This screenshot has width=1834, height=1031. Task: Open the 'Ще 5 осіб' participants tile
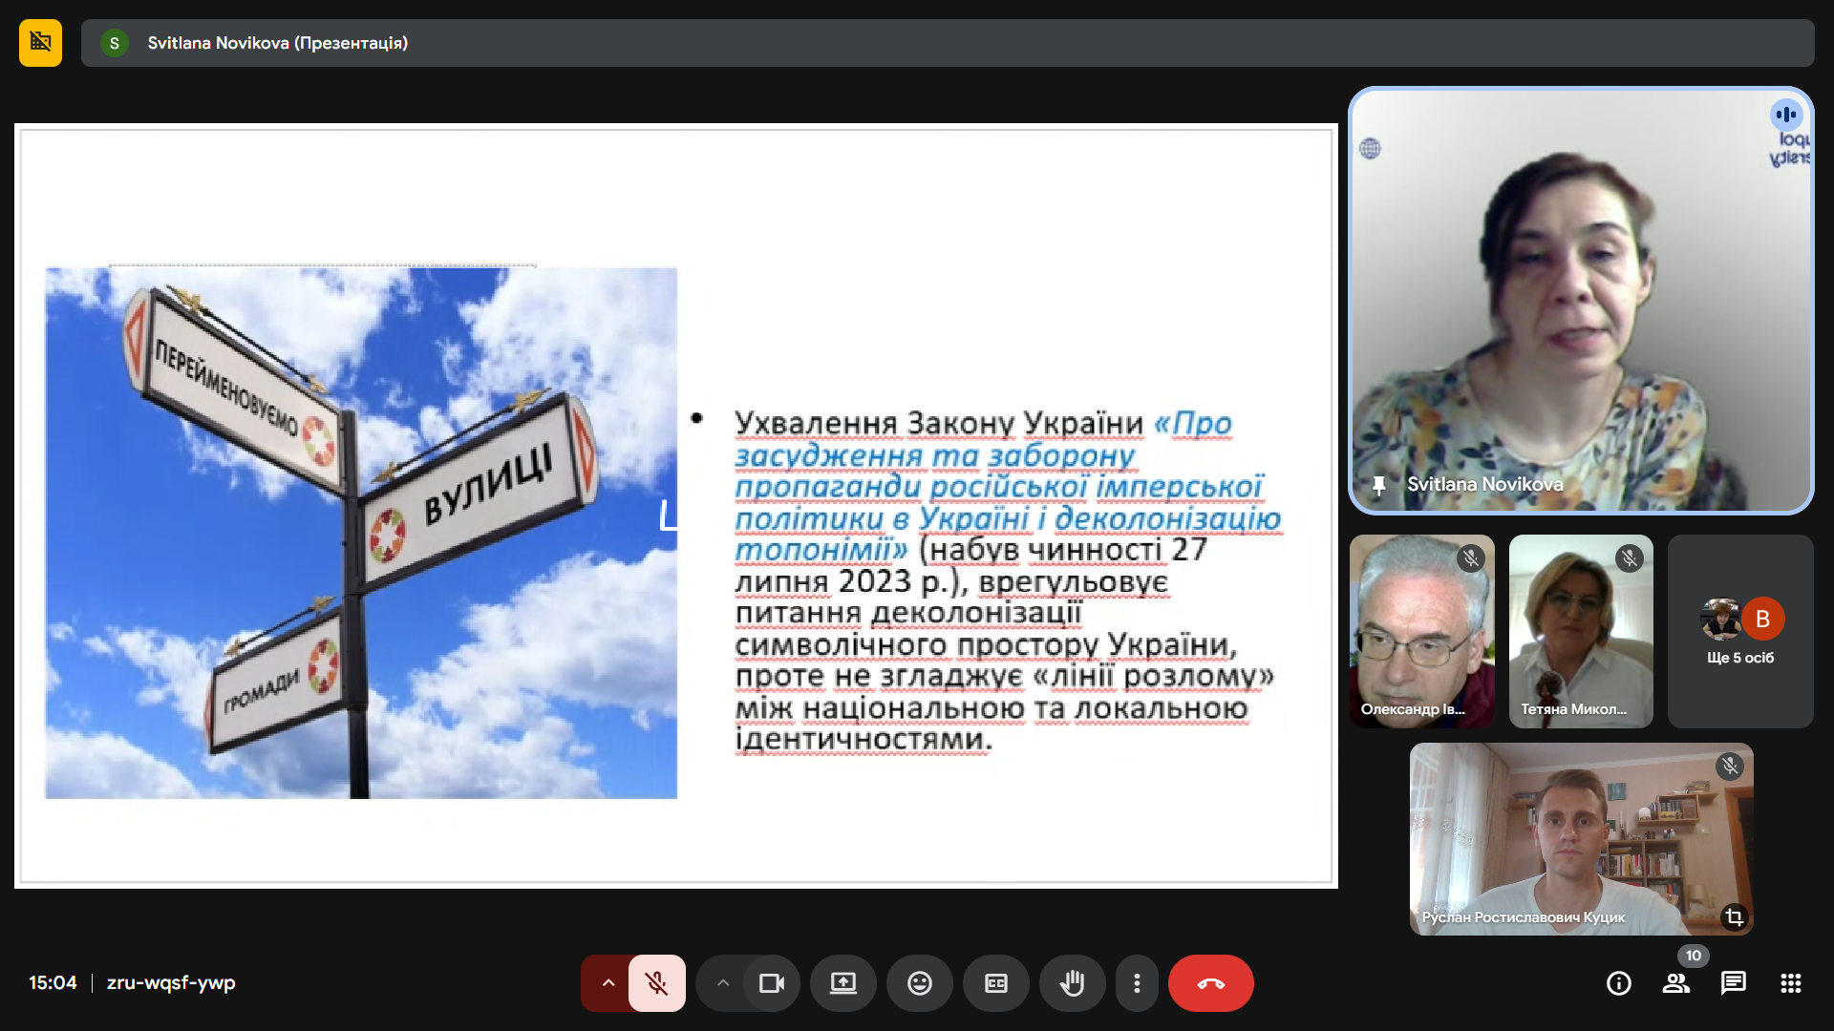(1739, 632)
